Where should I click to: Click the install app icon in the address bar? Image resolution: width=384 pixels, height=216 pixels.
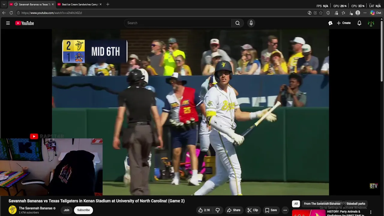(x=315, y=13)
